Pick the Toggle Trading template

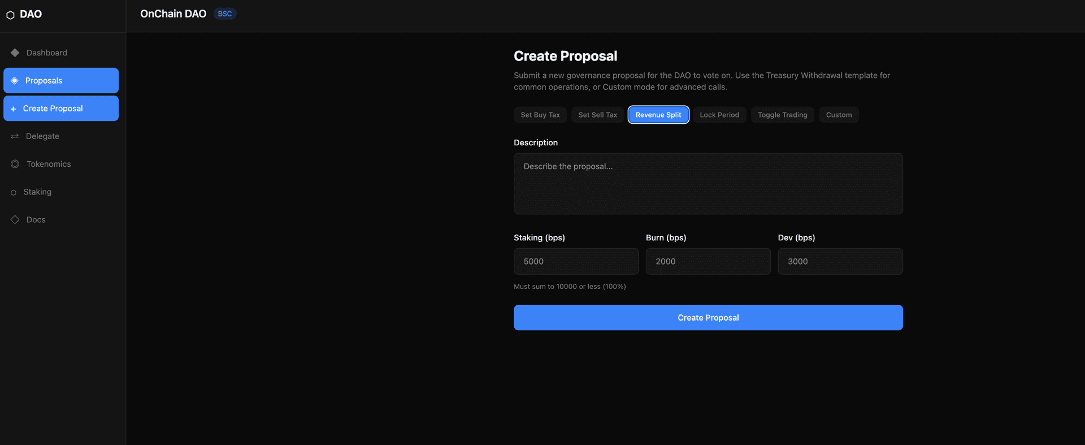click(782, 115)
